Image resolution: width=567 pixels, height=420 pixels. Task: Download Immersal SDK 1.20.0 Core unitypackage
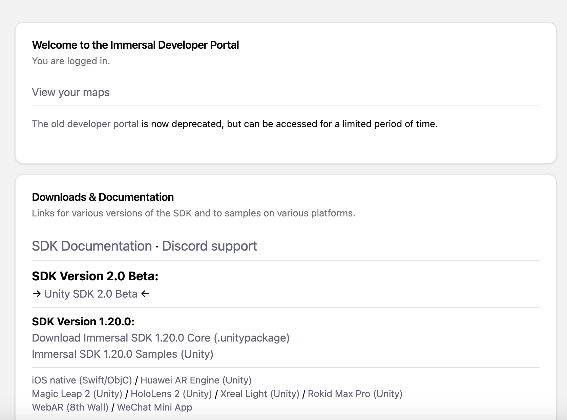(161, 338)
